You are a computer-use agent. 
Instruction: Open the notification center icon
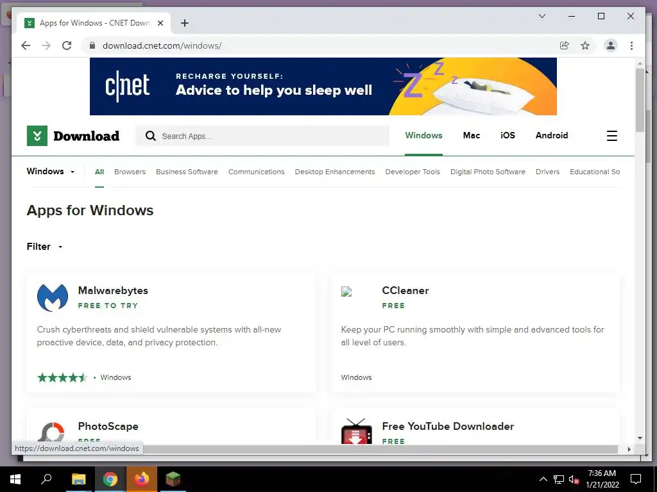pyautogui.click(x=636, y=479)
